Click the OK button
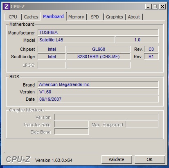The width and height of the screenshot is (169, 168). 150,159
